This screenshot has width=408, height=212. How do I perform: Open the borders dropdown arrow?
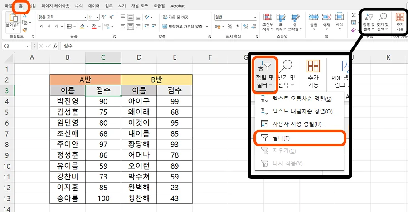tap(74, 27)
